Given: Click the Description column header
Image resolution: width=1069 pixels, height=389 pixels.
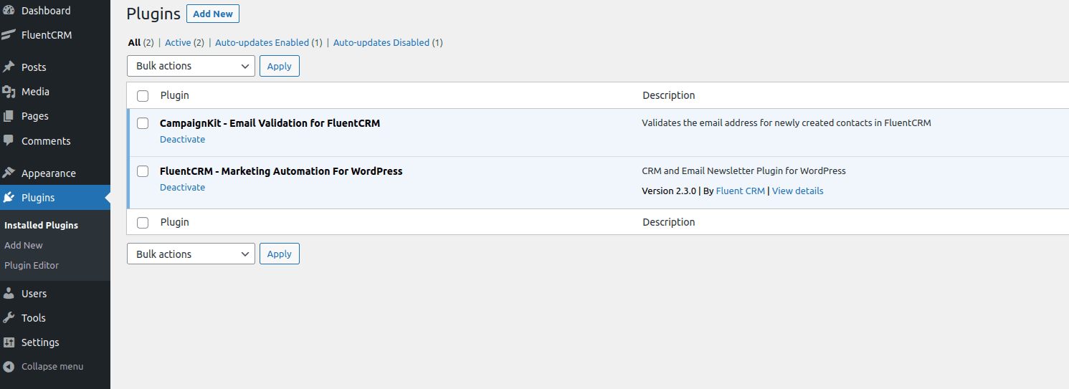Looking at the screenshot, I should click(x=669, y=95).
